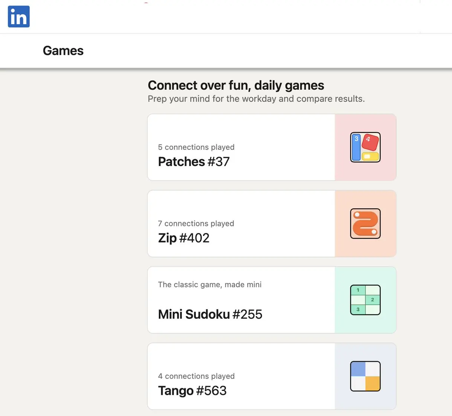Select the Mini Sudoku grid icon
The image size is (452, 416).
pyautogui.click(x=365, y=300)
